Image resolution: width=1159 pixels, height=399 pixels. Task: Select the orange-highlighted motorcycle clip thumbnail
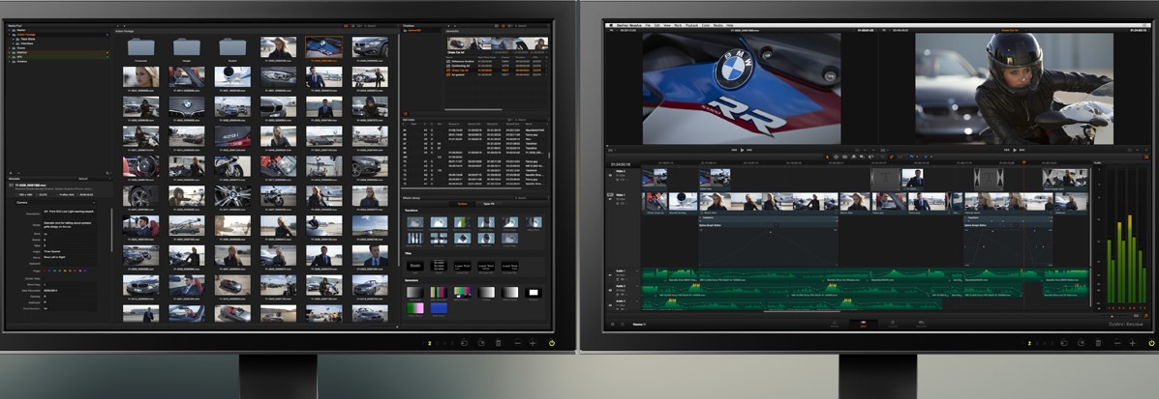323,47
